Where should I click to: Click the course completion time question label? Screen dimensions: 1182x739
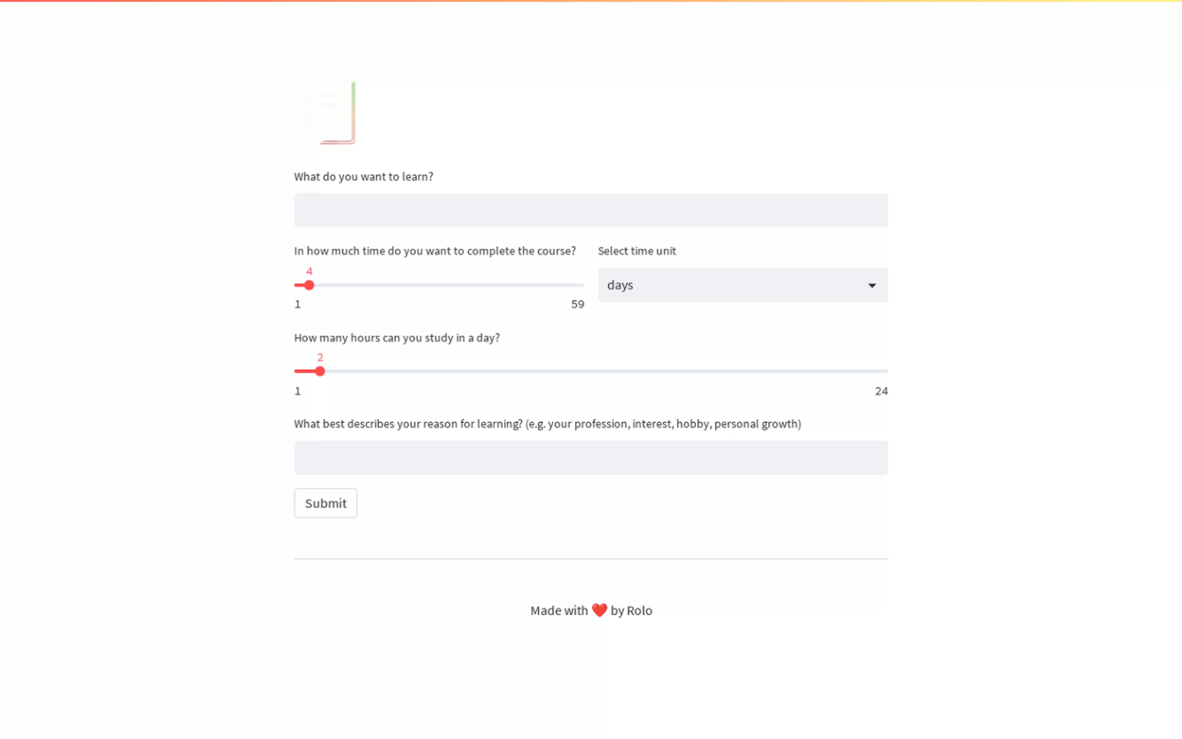click(434, 251)
